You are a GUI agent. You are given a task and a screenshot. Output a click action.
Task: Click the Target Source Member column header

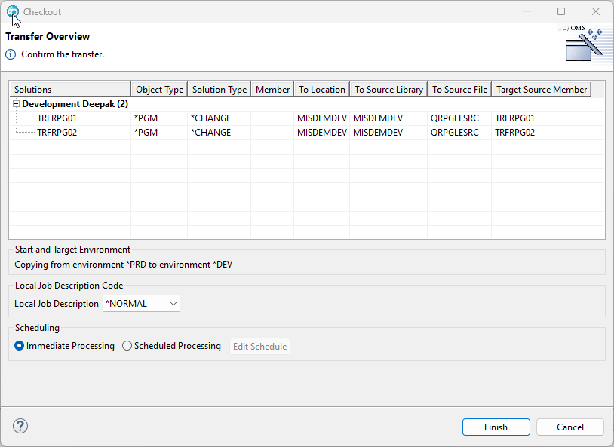pyautogui.click(x=541, y=89)
